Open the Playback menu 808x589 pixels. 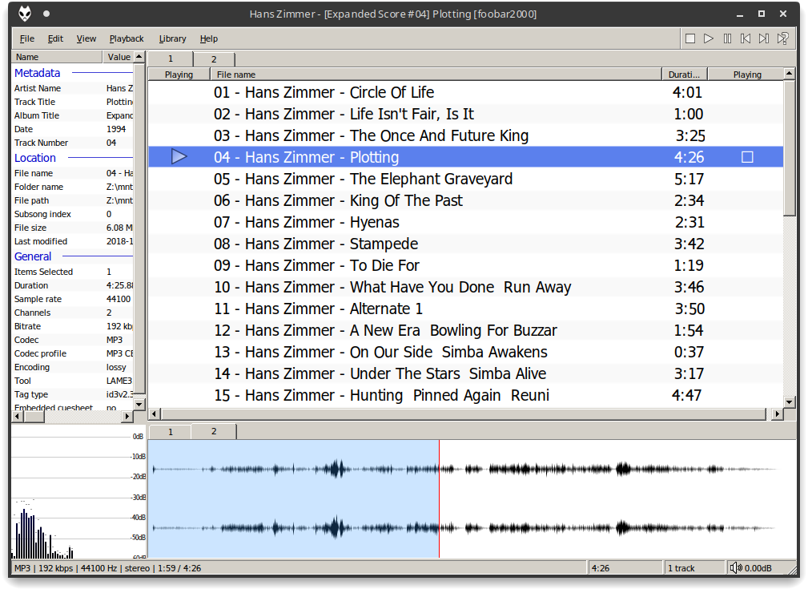point(127,38)
